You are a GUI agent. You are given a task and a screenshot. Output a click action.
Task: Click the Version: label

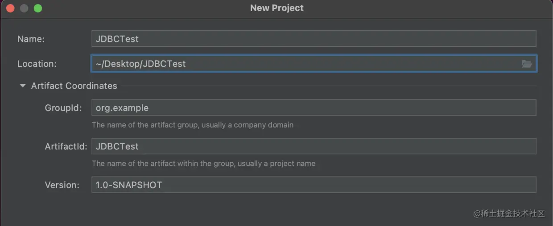coord(62,185)
